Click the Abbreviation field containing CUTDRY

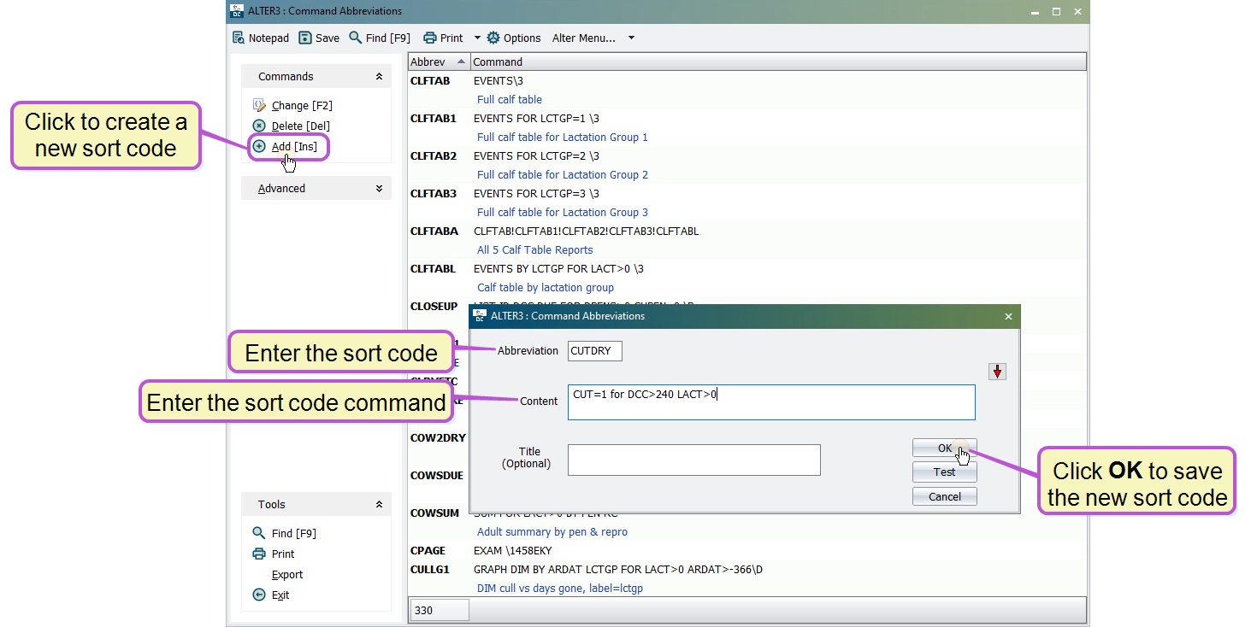(594, 350)
